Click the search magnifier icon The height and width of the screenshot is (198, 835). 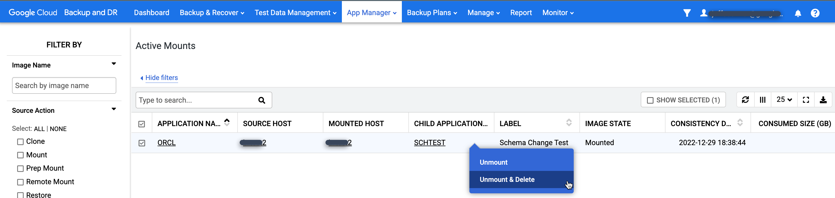pos(262,101)
